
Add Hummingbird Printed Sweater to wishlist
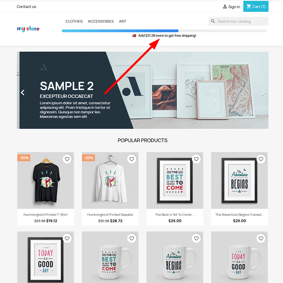(x=132, y=159)
